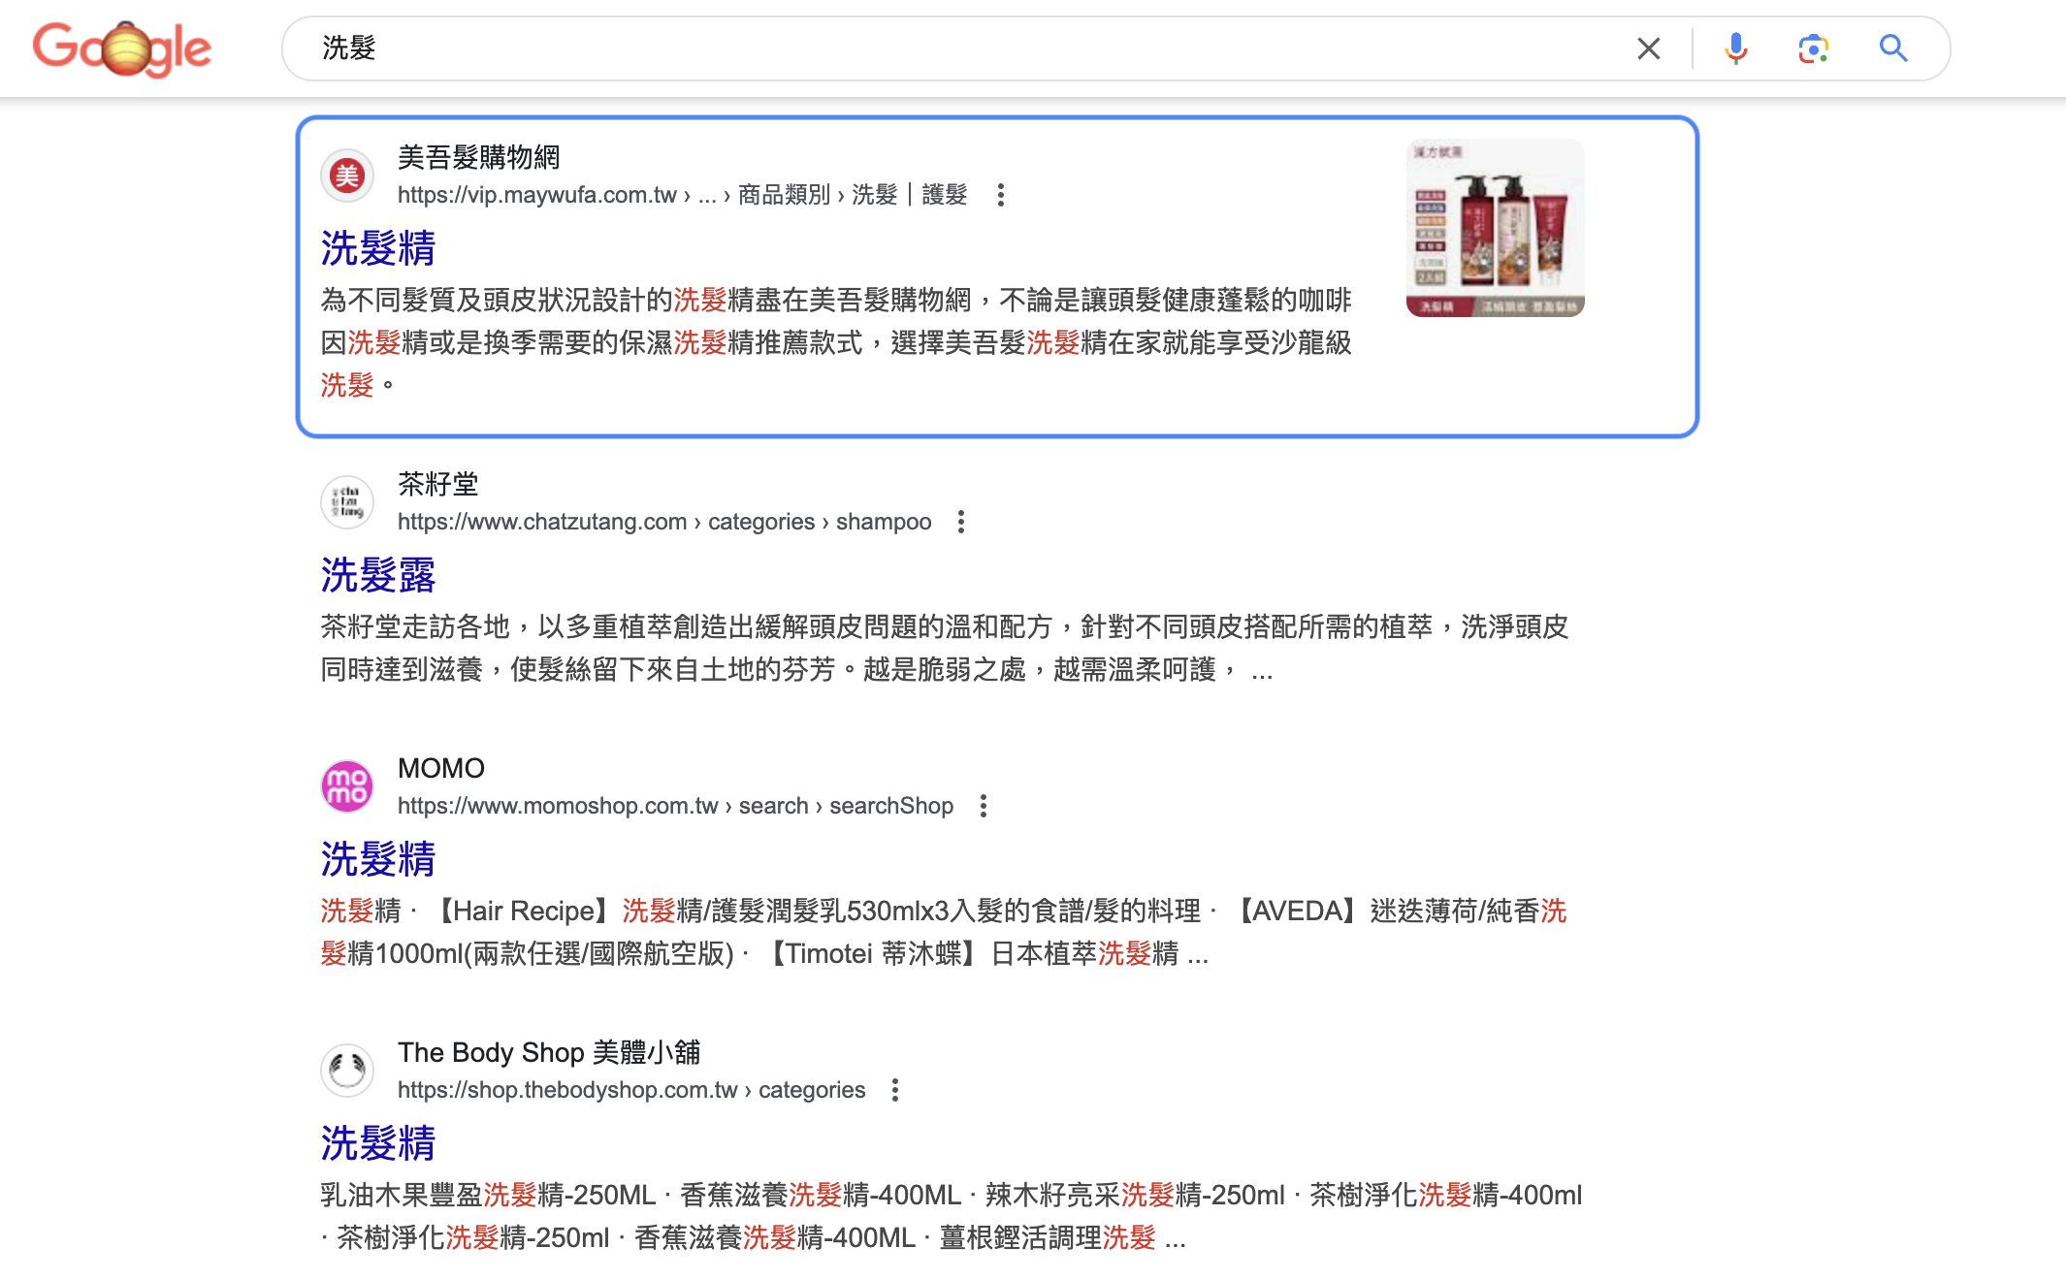Clear the search box text
This screenshot has width=2066, height=1280.
[x=1648, y=48]
